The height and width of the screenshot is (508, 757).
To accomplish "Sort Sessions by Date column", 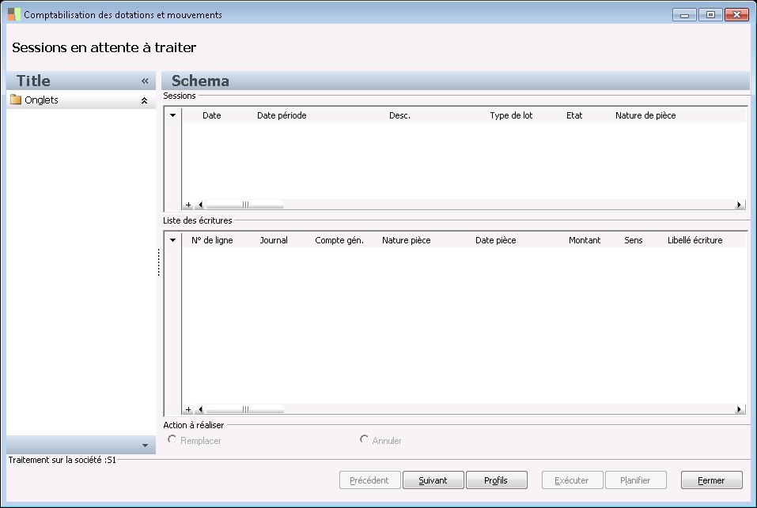I will coord(211,115).
